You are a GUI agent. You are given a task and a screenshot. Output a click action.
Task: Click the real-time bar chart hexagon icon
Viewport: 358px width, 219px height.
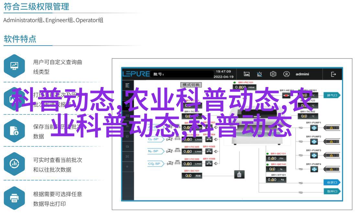click(x=14, y=164)
